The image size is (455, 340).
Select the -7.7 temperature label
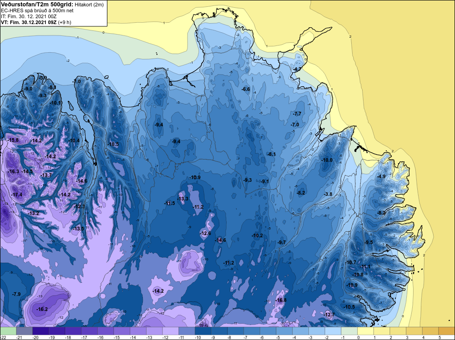(298, 114)
